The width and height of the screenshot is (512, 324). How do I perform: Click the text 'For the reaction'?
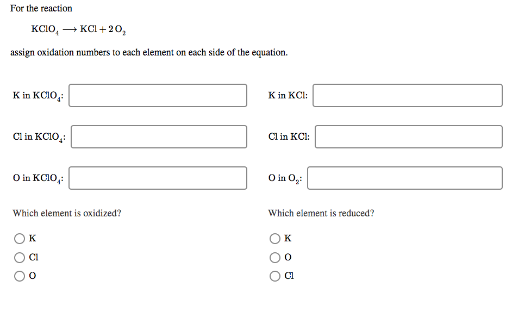(x=41, y=8)
